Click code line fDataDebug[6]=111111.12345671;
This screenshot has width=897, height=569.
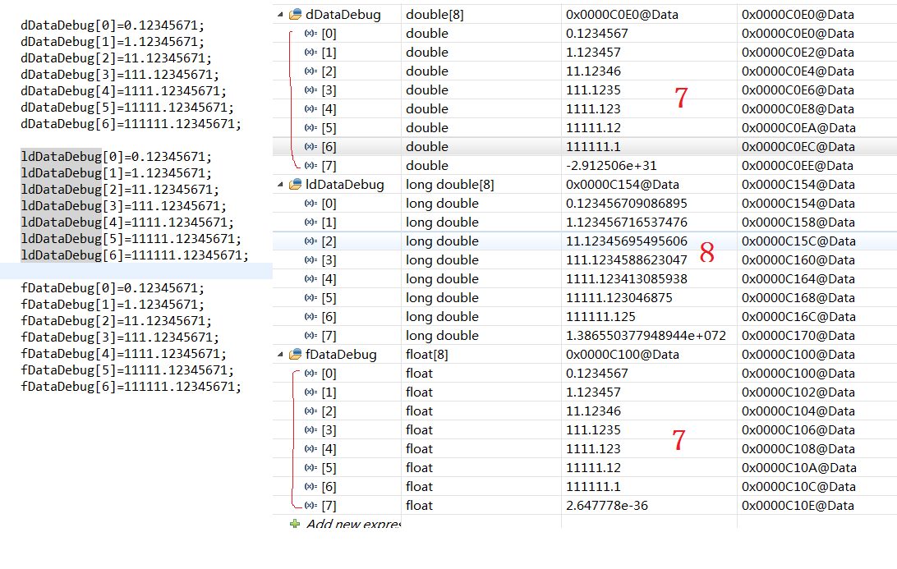131,386
